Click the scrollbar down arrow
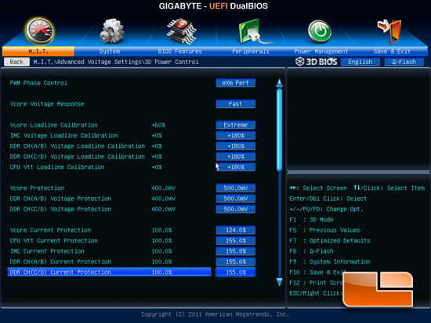 (x=279, y=282)
